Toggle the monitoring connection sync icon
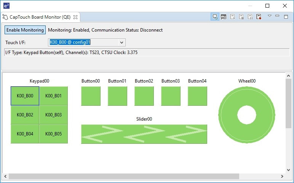 pos(215,17)
